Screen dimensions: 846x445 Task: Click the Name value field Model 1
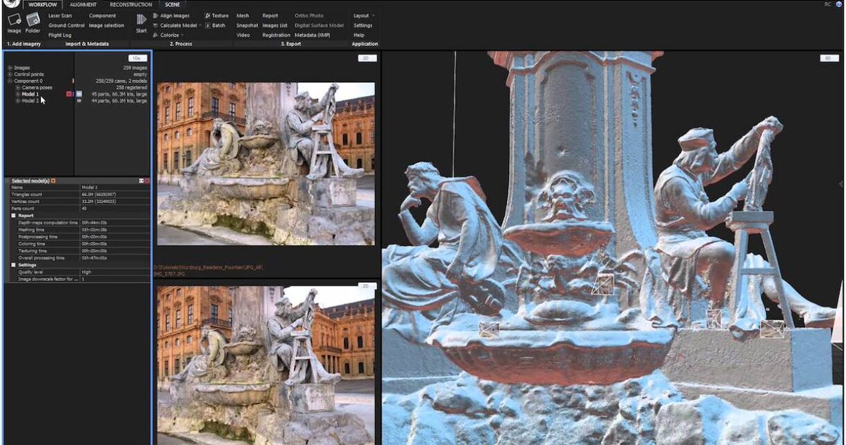pyautogui.click(x=90, y=187)
